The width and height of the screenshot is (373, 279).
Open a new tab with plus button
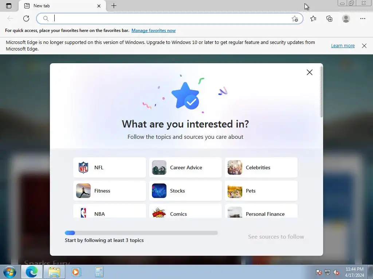pyautogui.click(x=114, y=6)
